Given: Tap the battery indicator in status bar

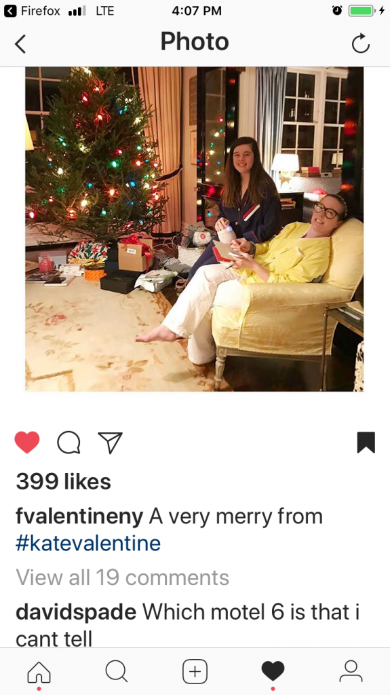Looking at the screenshot, I should (362, 11).
